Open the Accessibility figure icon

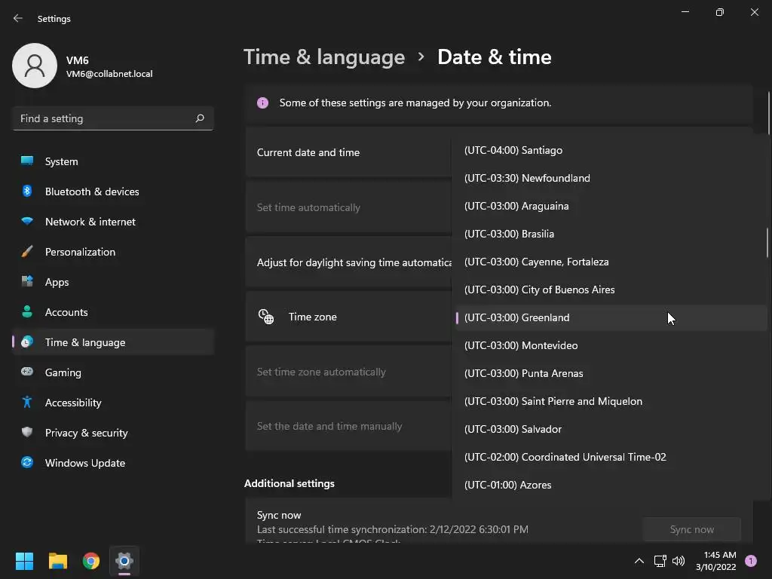coord(27,403)
